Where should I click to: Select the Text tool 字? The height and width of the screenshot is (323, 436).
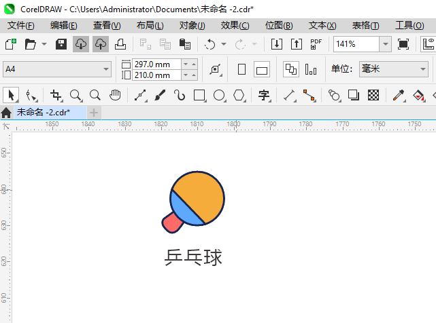click(x=264, y=95)
